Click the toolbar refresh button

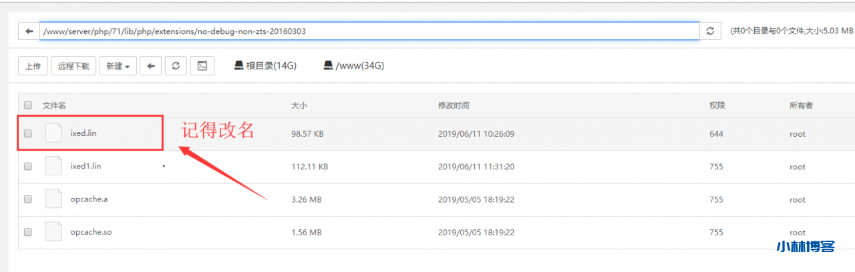click(176, 66)
